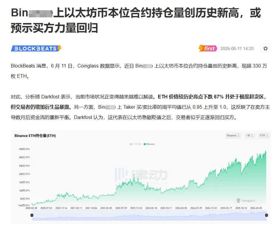The height and width of the screenshot is (225, 275).
Task: Open the ETH unit dropdown
Action: click(264, 136)
